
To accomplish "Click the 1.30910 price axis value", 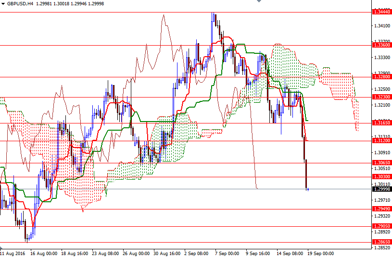I will [382, 152].
